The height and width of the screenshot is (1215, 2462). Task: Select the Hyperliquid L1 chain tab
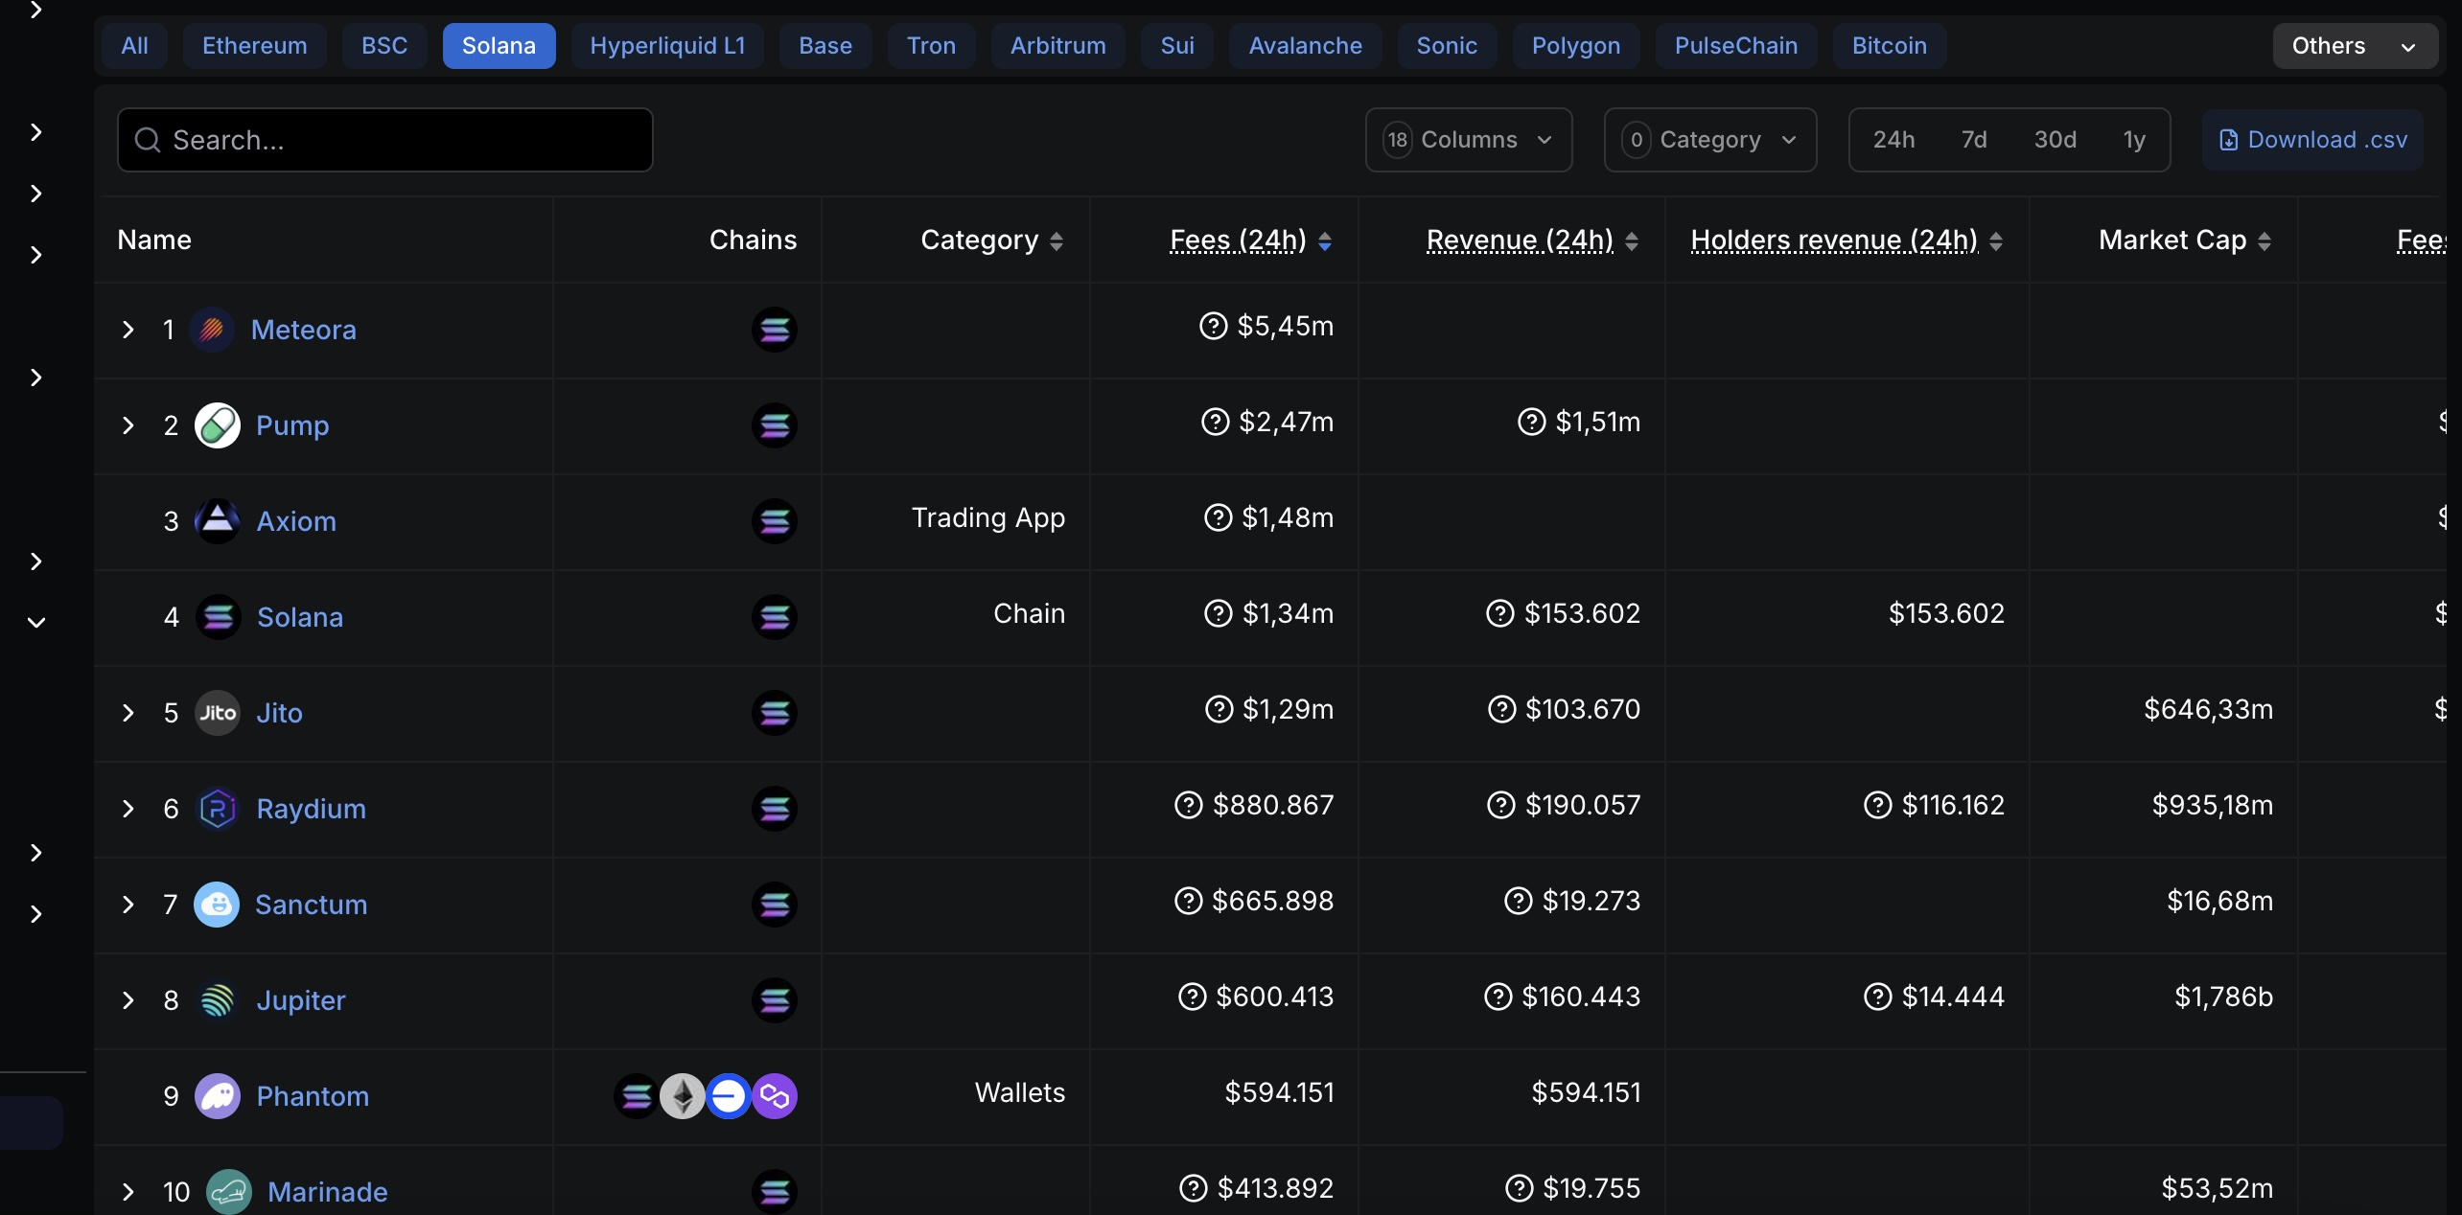point(667,46)
